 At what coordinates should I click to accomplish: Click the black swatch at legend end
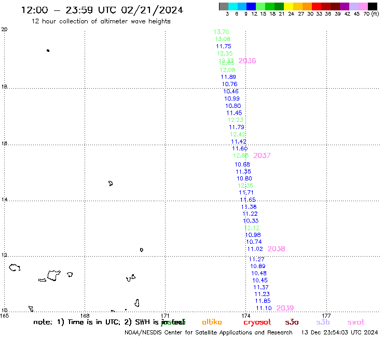[372, 6]
